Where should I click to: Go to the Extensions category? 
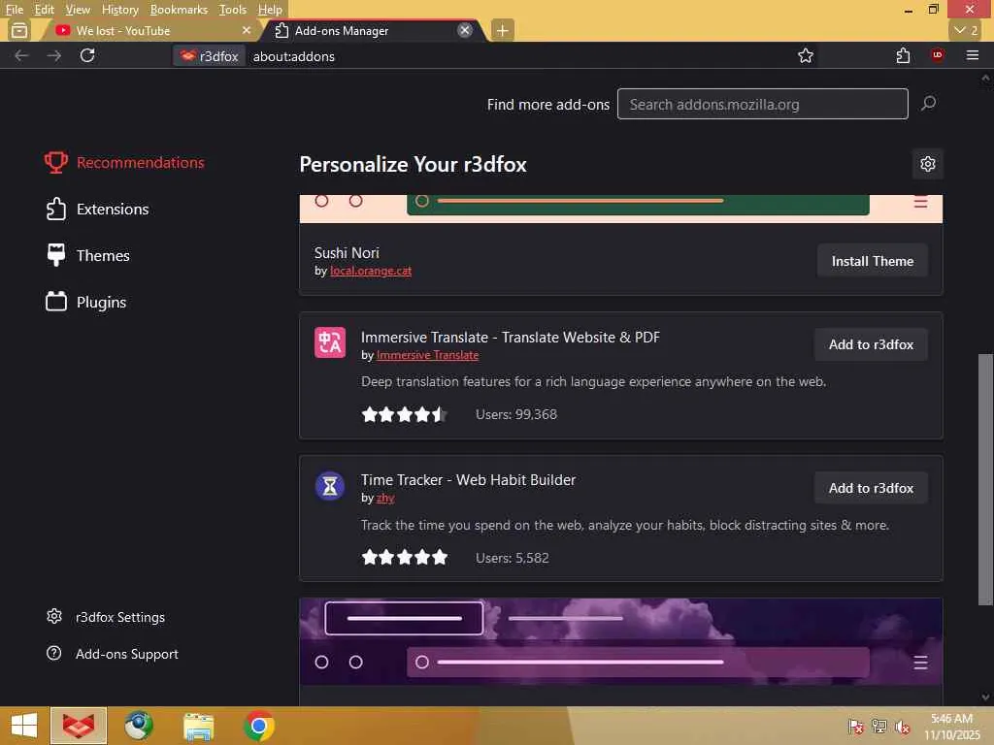point(98,210)
